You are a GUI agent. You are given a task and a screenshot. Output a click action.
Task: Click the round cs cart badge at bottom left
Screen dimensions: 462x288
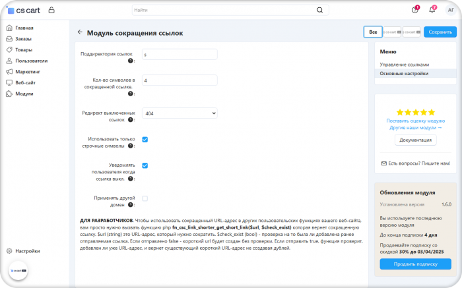point(18,271)
